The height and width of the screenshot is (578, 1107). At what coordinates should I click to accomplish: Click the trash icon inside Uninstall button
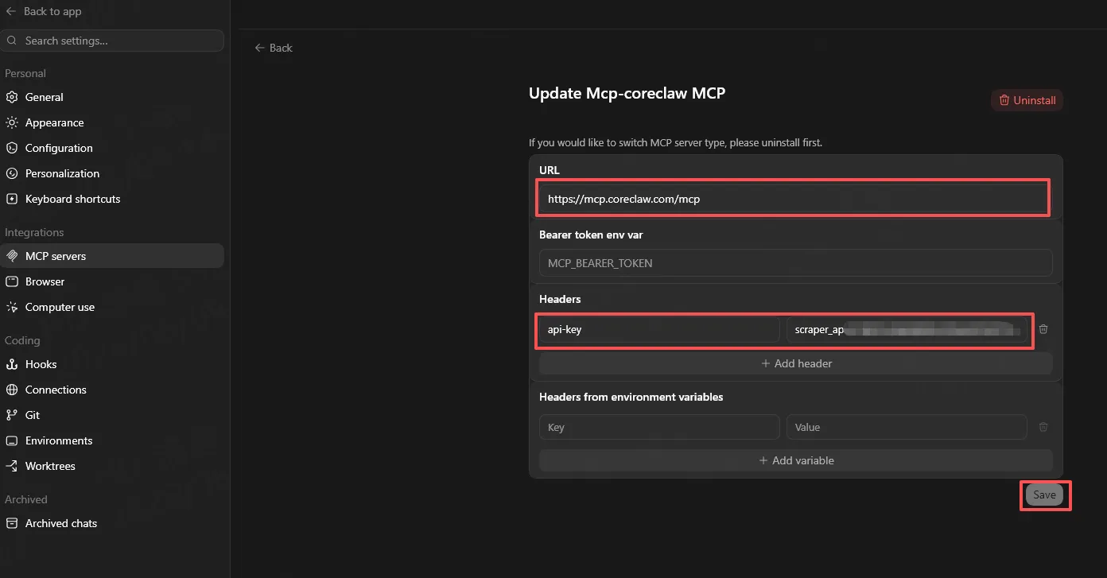pyautogui.click(x=1004, y=100)
